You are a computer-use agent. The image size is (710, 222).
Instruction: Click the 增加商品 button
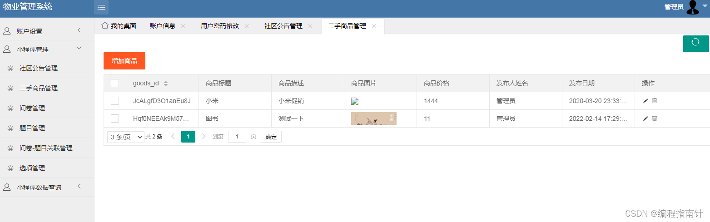(124, 61)
